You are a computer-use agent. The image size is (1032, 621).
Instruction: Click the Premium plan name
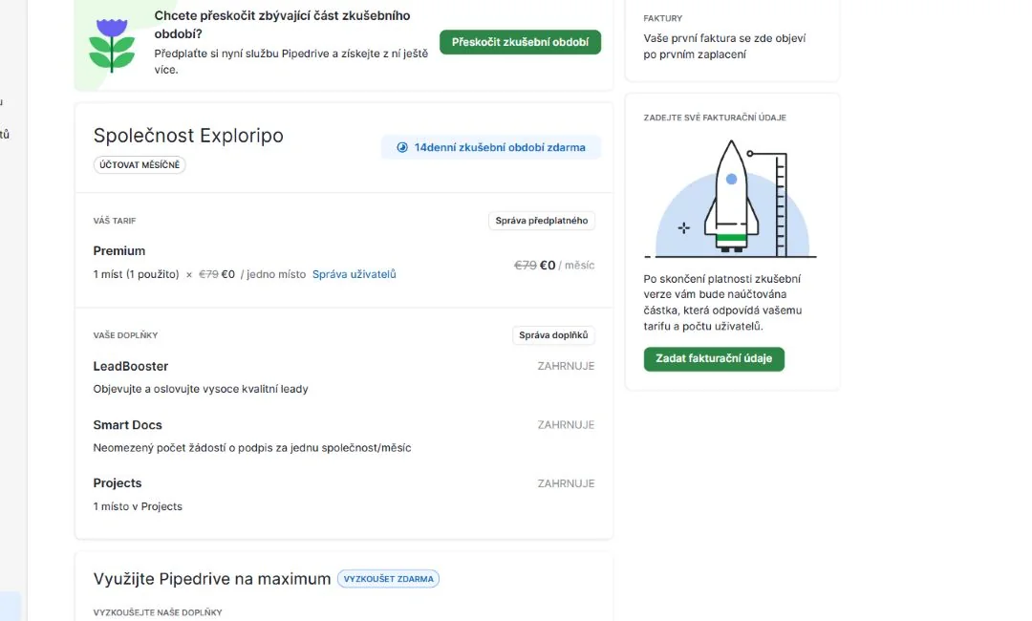pyautogui.click(x=119, y=250)
